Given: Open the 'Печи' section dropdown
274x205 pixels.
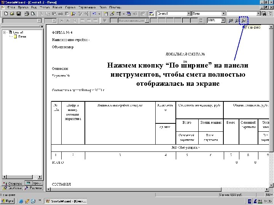Looking at the screenshot, I should click(x=224, y=13).
